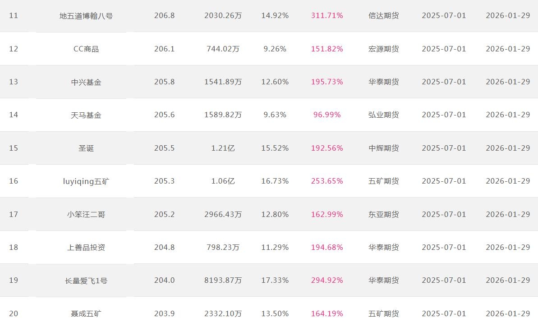Click the 中辉期货 company cell
This screenshot has height=327, width=538.
[x=383, y=148]
